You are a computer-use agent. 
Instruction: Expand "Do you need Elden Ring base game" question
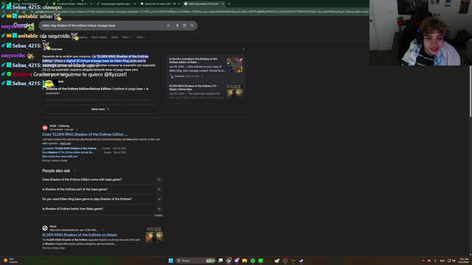[103, 199]
